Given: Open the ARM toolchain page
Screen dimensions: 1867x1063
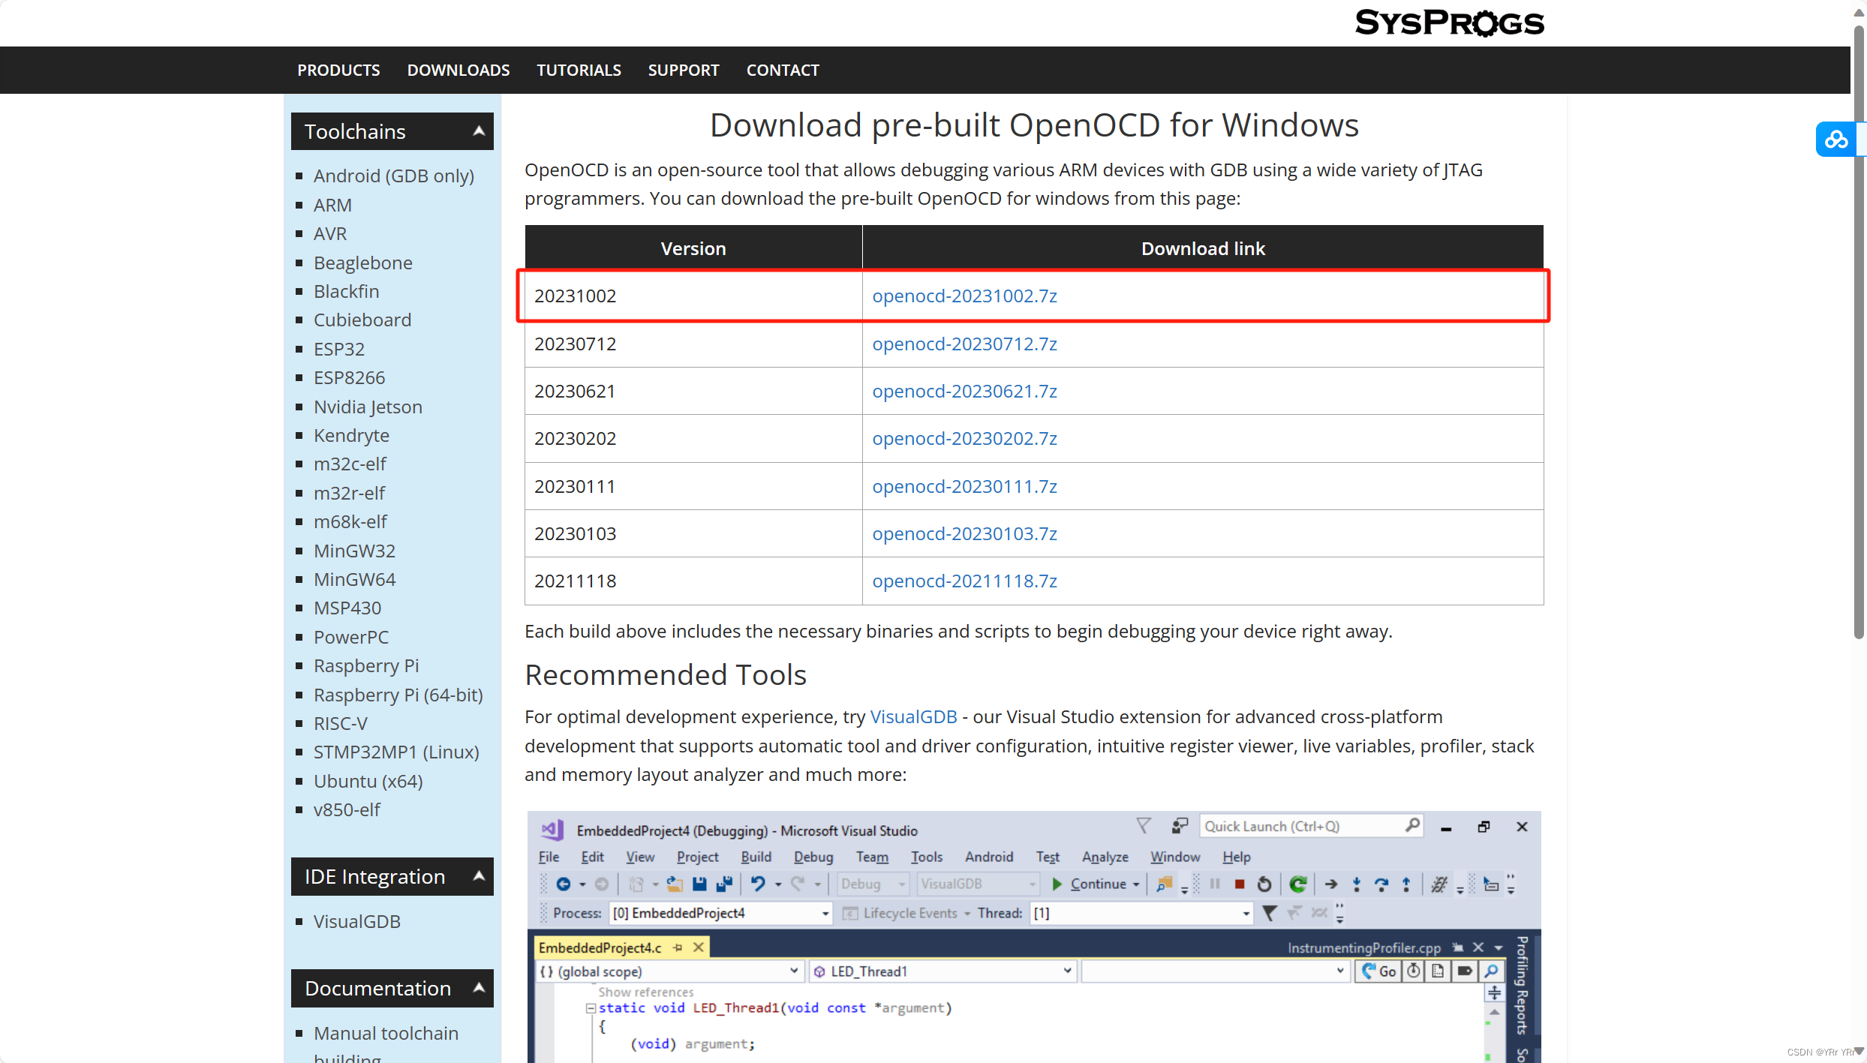Looking at the screenshot, I should 332,205.
